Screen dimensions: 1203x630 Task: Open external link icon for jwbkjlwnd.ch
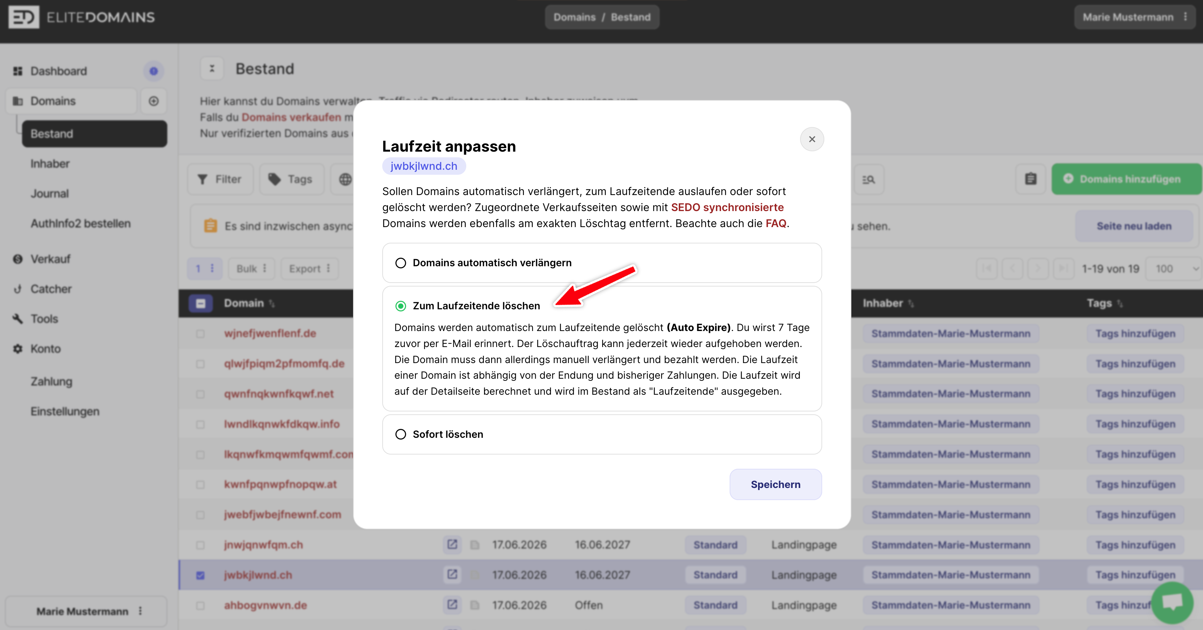pos(452,574)
